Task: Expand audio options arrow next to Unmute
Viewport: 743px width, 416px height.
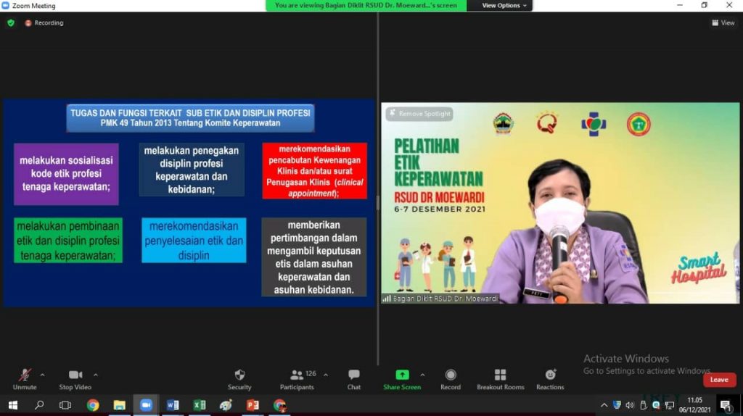Action: pos(43,375)
